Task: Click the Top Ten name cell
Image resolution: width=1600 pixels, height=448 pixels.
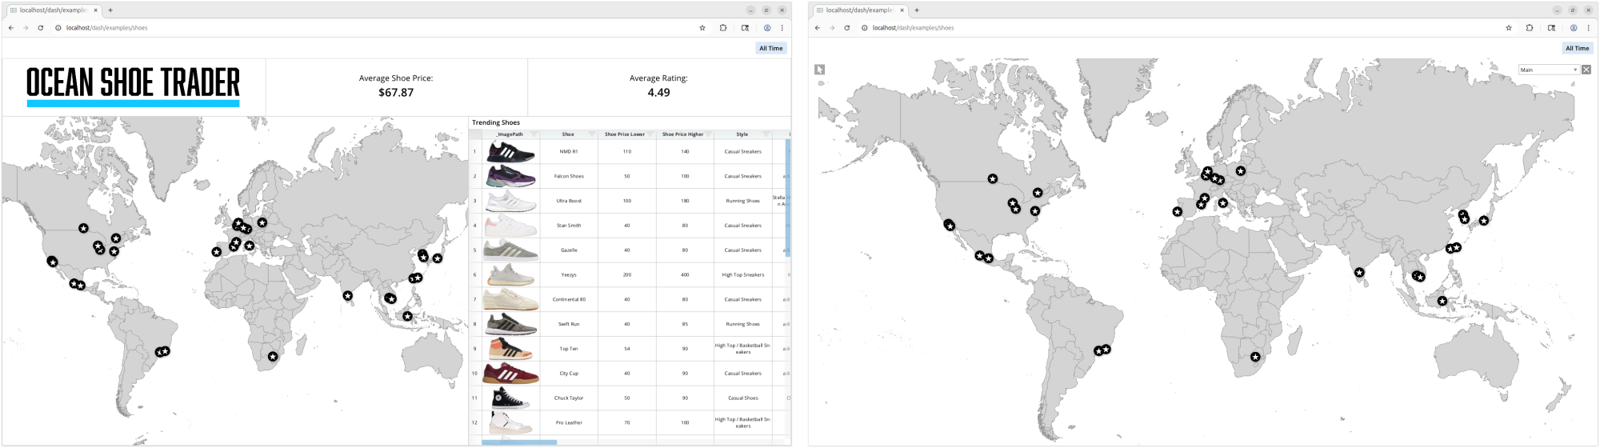Action: pos(569,349)
